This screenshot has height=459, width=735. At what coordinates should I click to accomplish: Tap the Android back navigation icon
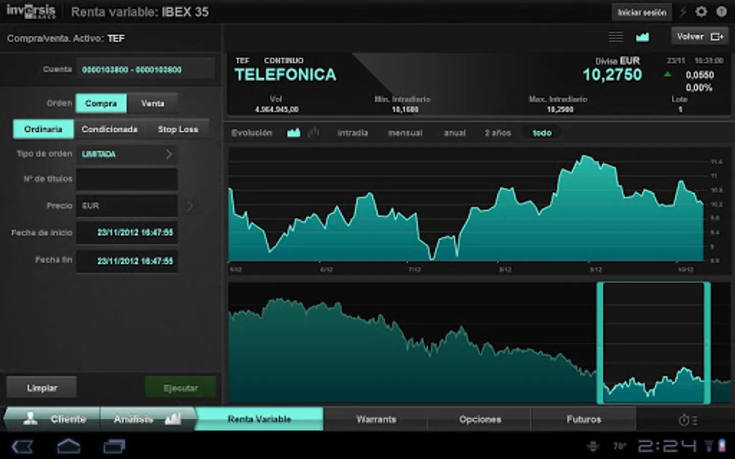click(22, 447)
